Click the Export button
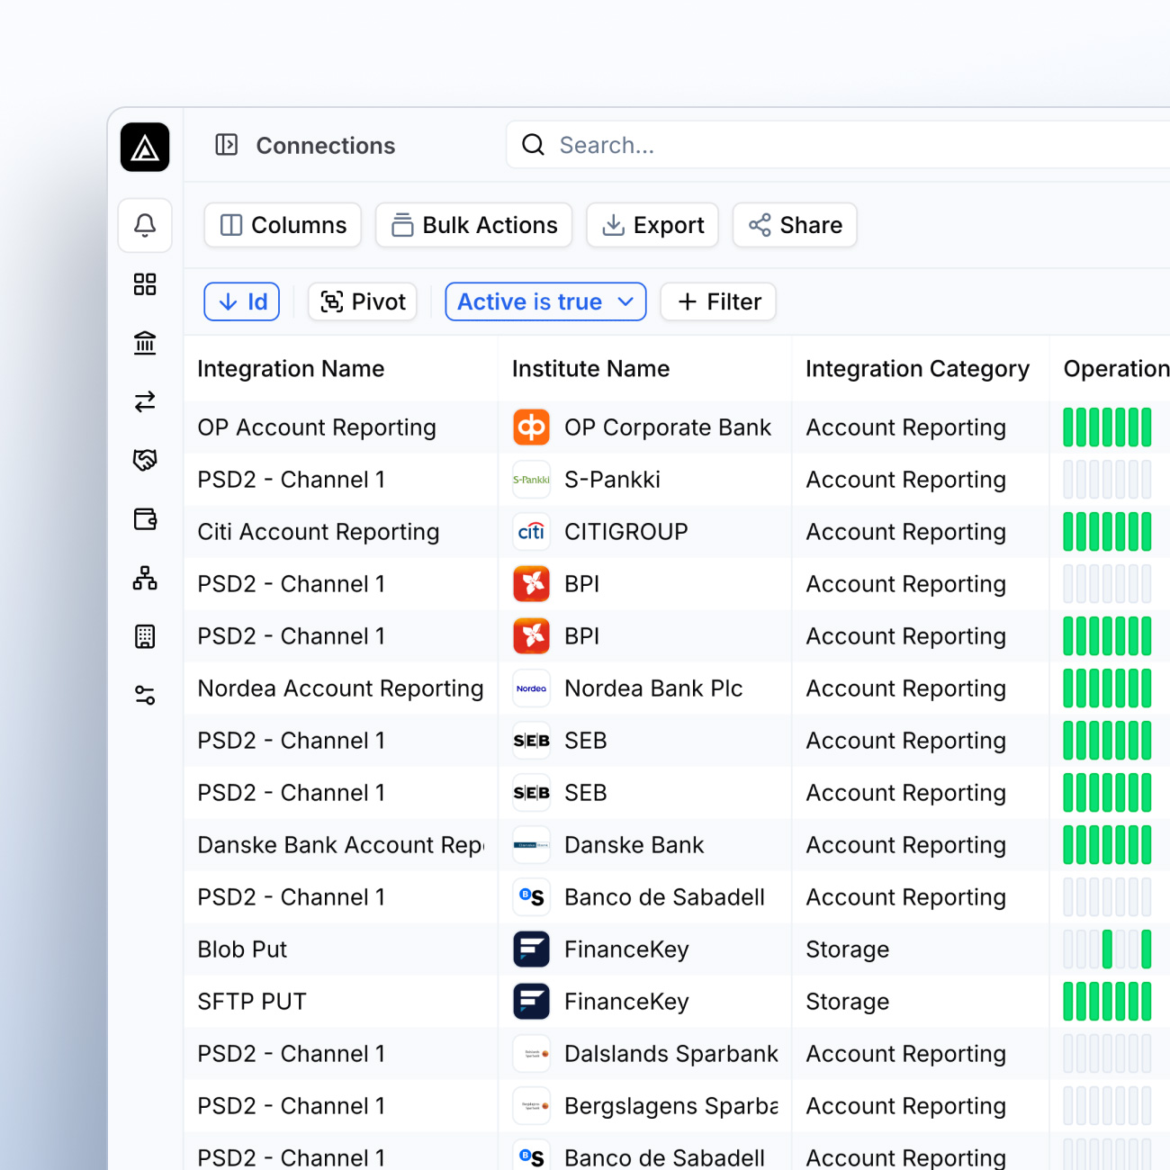The height and width of the screenshot is (1170, 1170). click(x=652, y=225)
